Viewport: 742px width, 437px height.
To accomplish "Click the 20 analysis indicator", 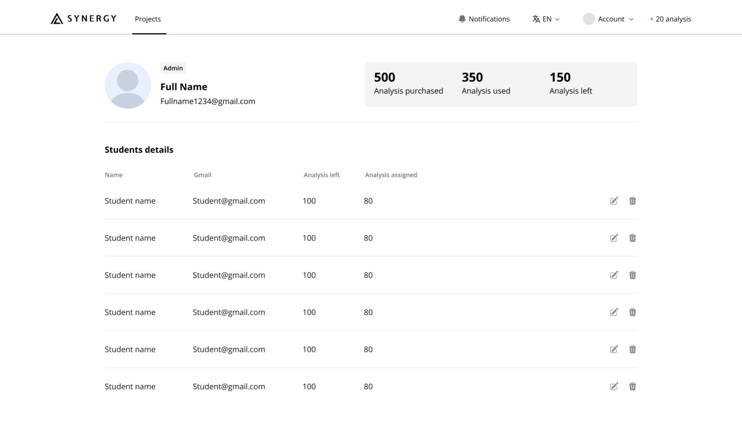I will tap(672, 19).
